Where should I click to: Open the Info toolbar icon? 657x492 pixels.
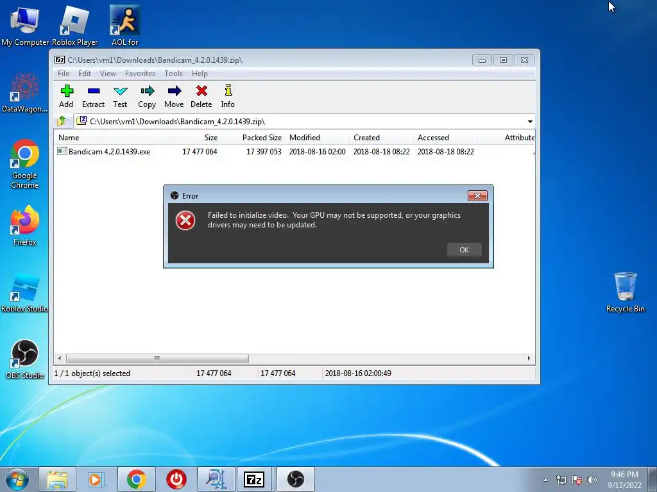pos(228,96)
